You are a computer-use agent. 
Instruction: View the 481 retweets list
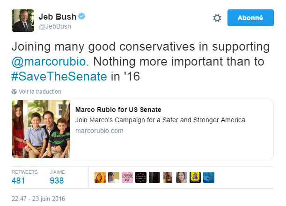[19, 180]
